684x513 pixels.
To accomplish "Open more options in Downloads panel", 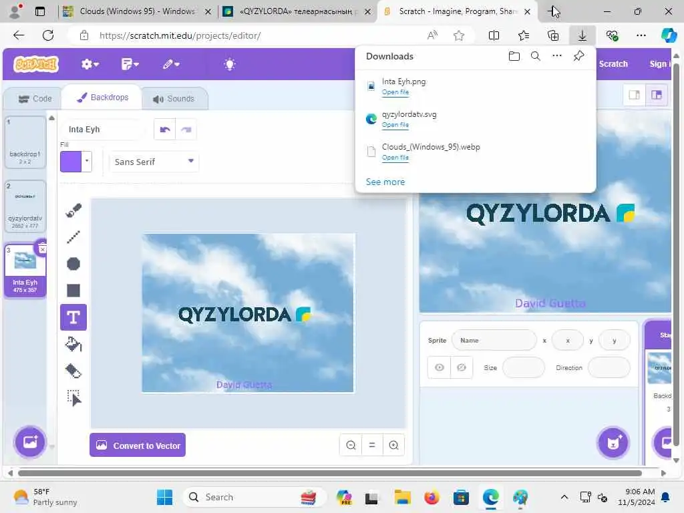I will click(557, 56).
